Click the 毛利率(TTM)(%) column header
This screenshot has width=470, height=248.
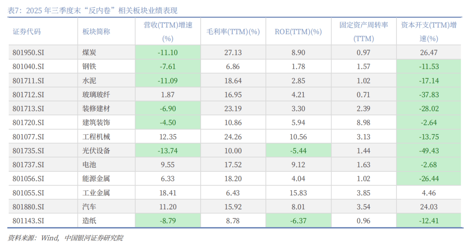[x=233, y=32]
